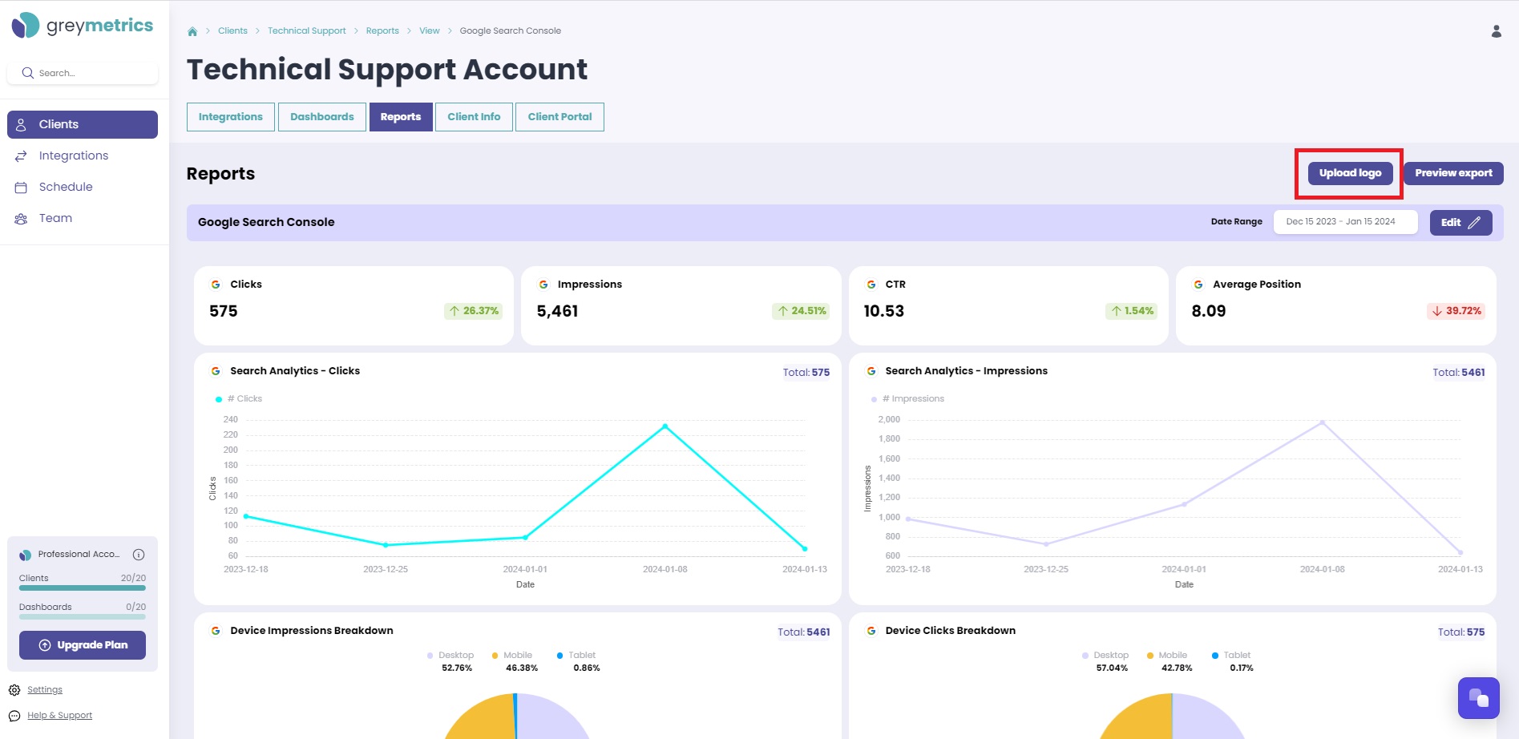Click the Google icon on CTR card
The width and height of the screenshot is (1519, 739).
pyautogui.click(x=871, y=285)
